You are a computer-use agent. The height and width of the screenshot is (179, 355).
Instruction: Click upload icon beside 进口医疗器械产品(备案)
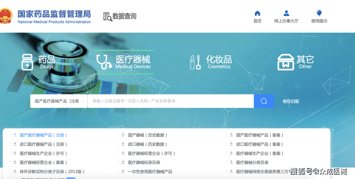(231, 144)
